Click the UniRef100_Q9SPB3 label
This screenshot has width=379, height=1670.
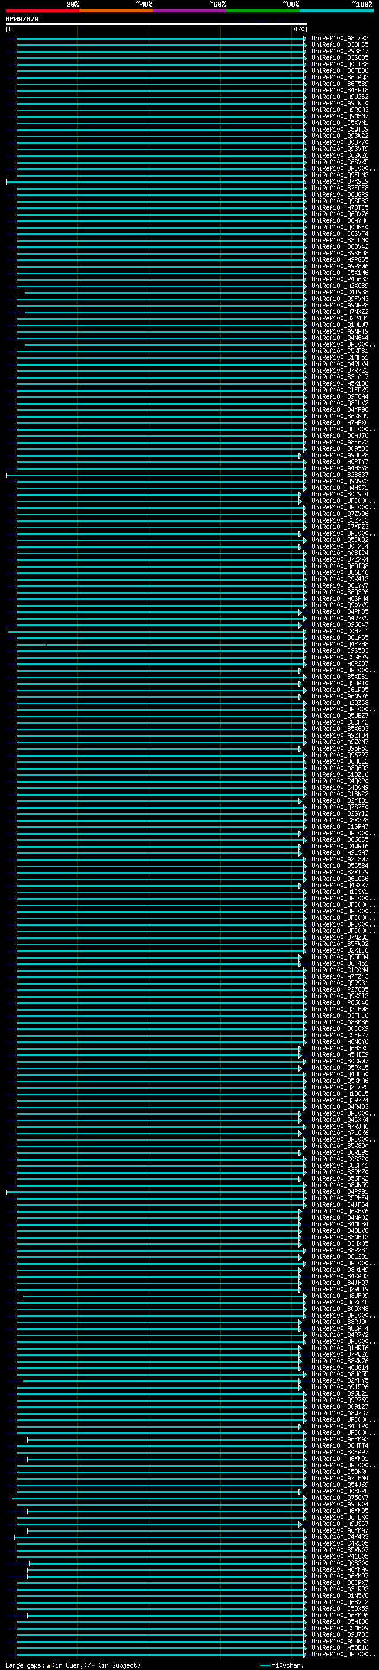[340, 201]
